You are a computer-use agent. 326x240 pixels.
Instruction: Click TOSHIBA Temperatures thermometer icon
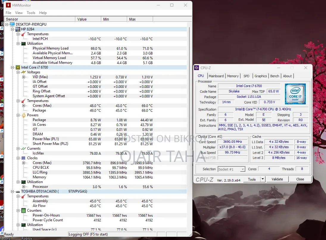point(24,196)
